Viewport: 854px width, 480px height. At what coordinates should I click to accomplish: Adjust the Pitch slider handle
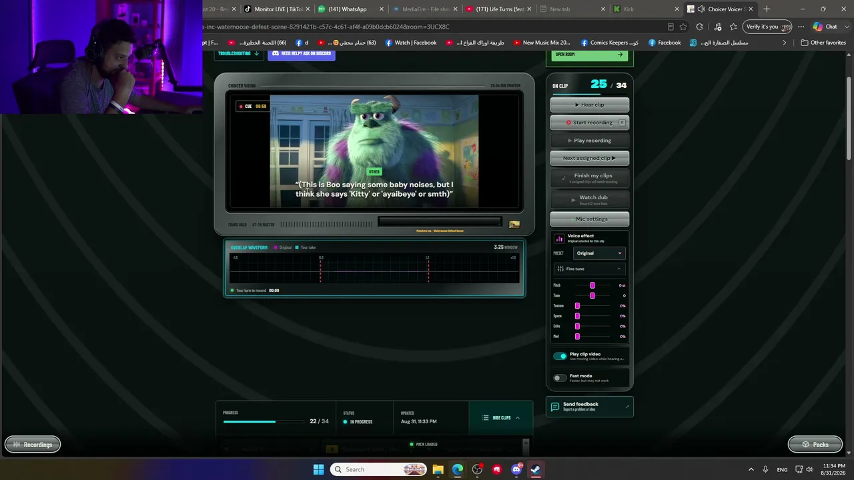click(592, 285)
